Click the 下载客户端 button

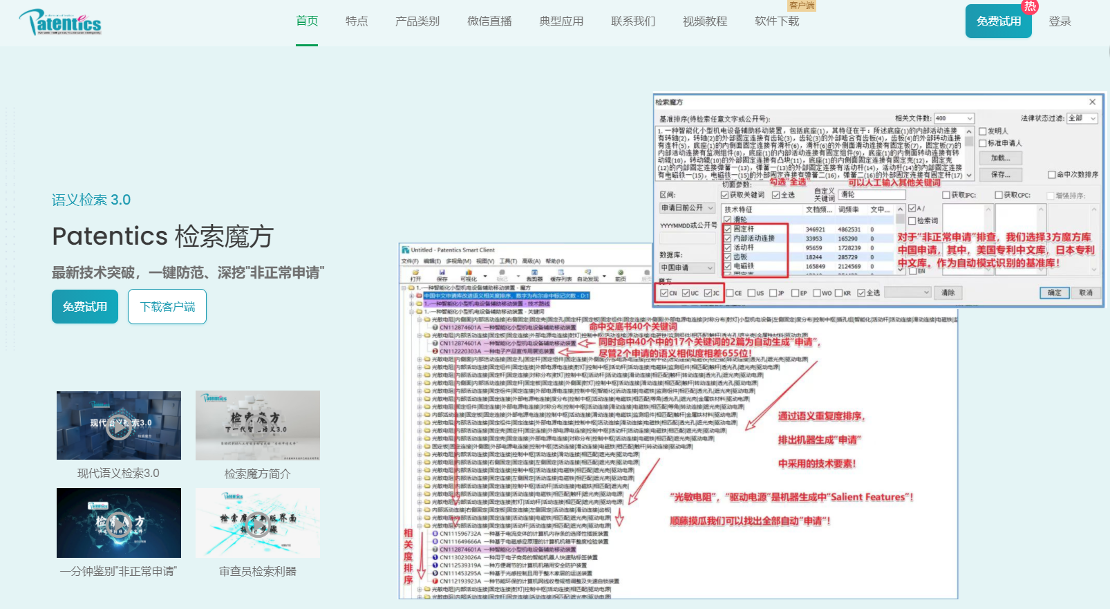pos(167,307)
